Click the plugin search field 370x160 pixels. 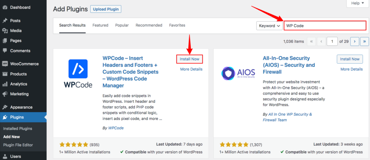click(x=325, y=26)
